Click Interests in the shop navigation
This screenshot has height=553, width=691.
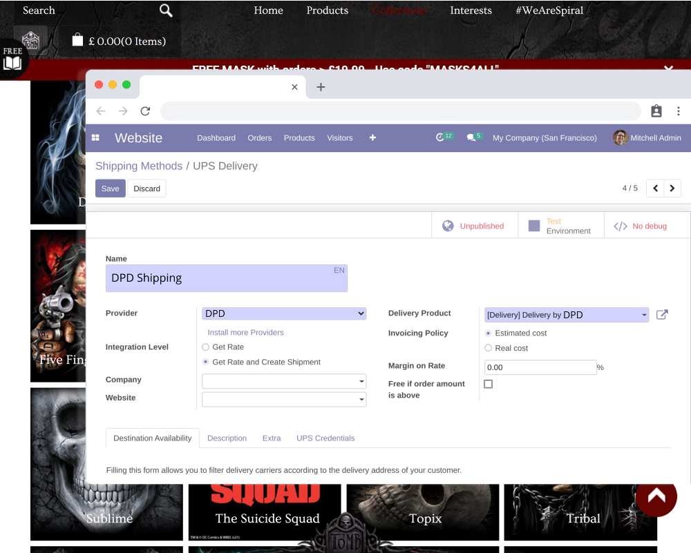click(x=471, y=10)
